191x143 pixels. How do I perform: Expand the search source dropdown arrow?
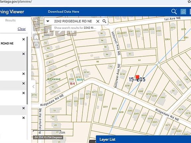[48, 21]
